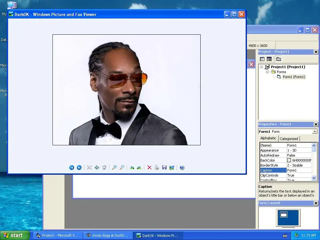The image size is (320, 240).
Task: Switch to the Alphabetic tab
Action: (268, 138)
